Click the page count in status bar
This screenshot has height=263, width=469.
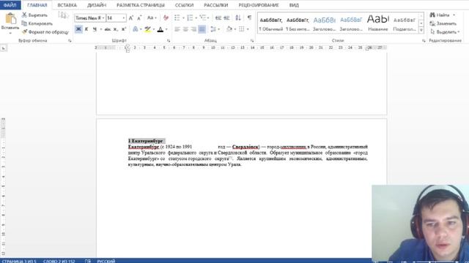(19, 262)
